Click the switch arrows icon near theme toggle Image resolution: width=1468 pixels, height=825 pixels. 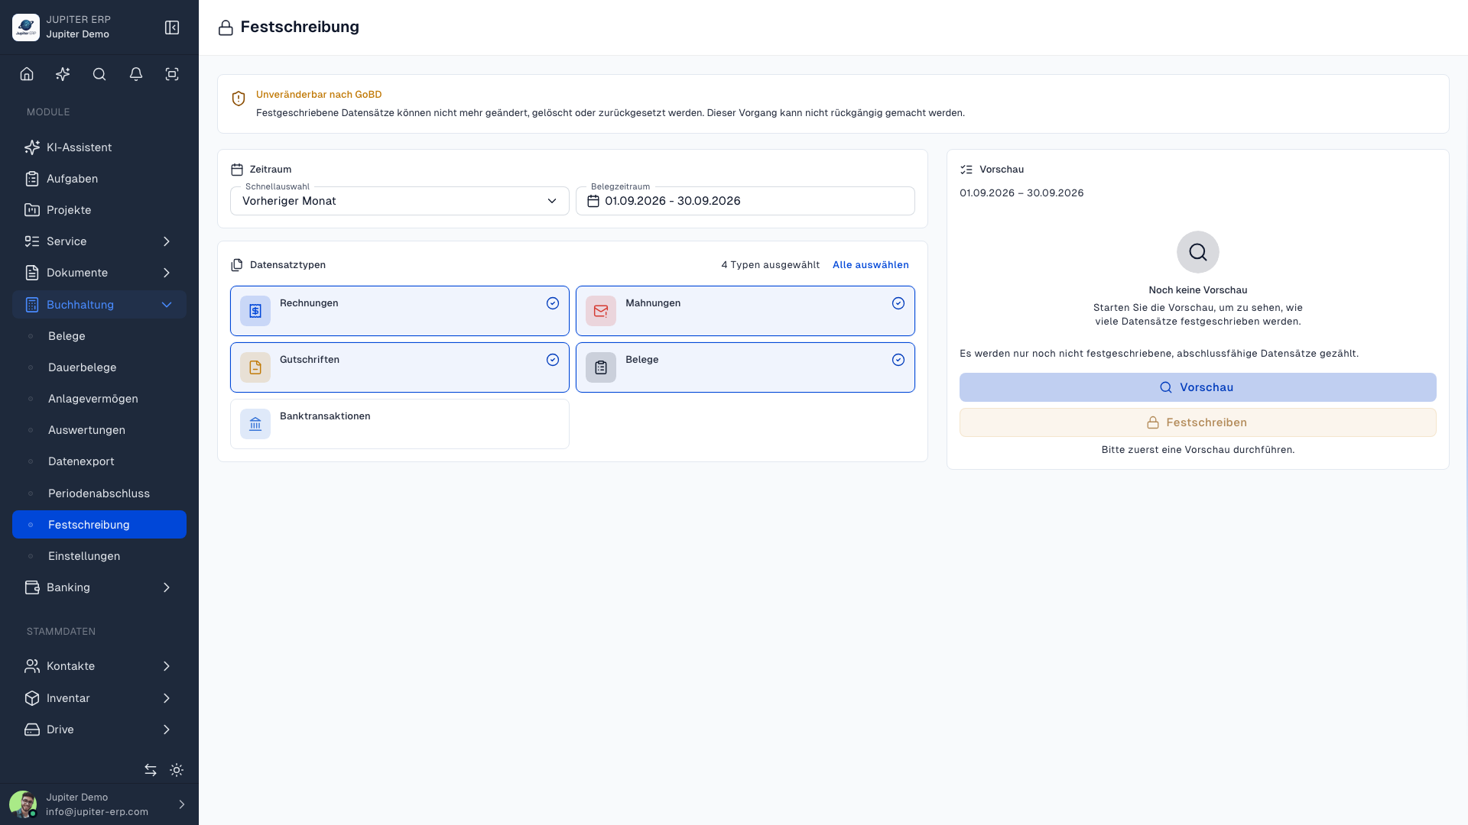point(151,770)
